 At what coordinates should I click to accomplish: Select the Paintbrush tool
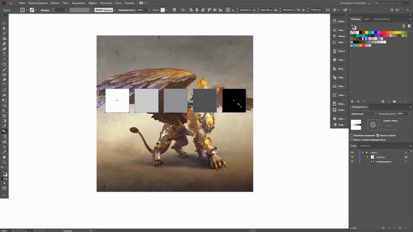pos(5,70)
